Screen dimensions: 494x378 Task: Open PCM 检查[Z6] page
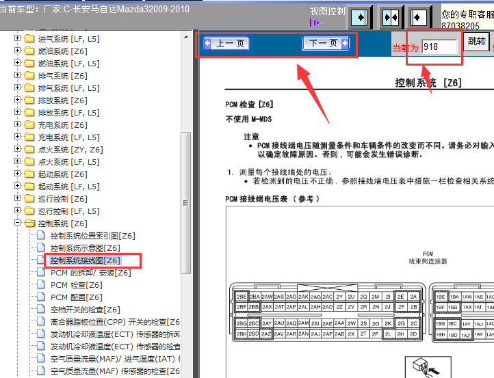coord(77,285)
